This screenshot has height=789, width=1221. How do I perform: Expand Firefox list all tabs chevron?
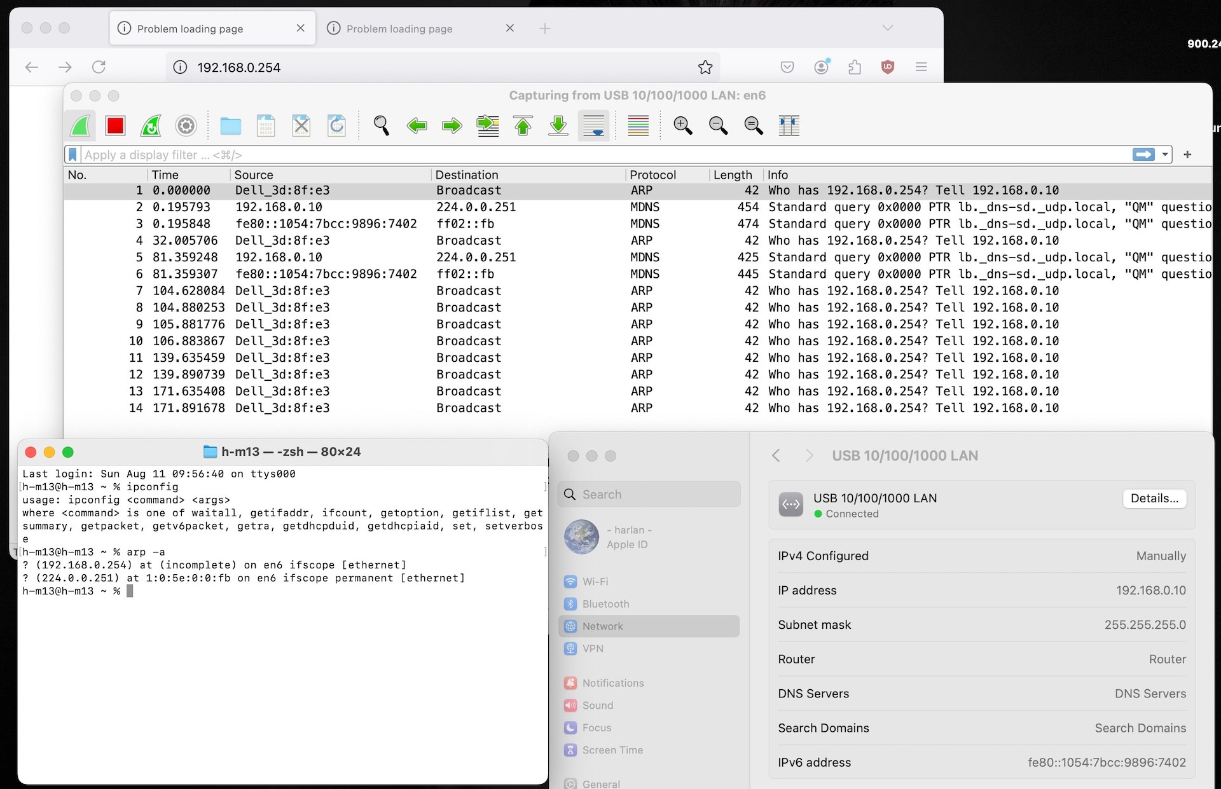click(888, 28)
